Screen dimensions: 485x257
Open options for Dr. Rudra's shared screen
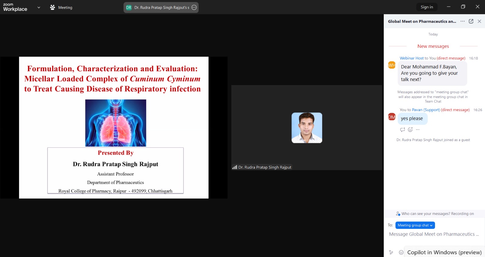(x=194, y=7)
